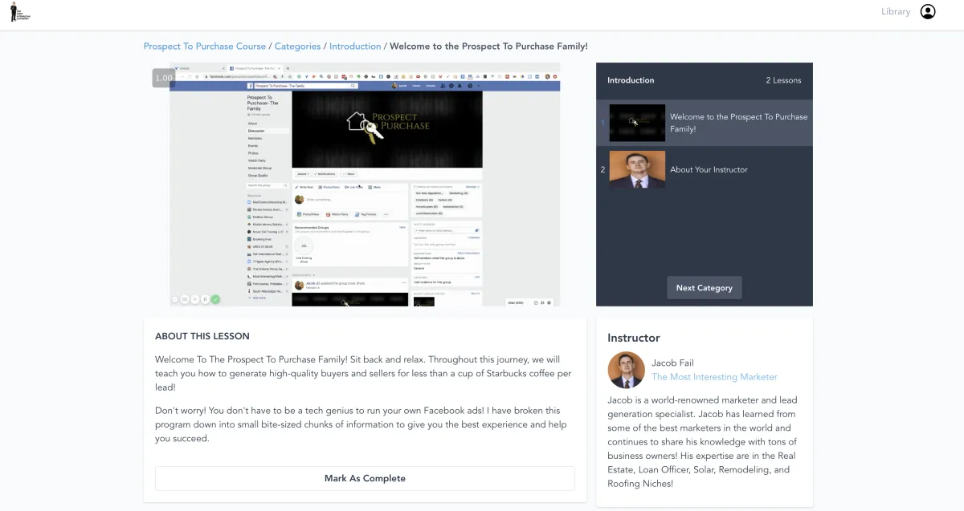Open the Library link in header
The height and width of the screenshot is (511, 964).
pos(896,11)
